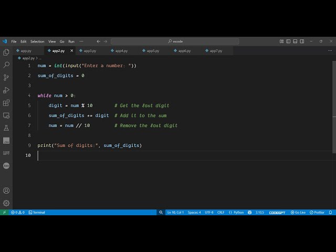The width and height of the screenshot is (336, 252).
Task: Open Remote Explorer view
Action: (x=6, y=115)
